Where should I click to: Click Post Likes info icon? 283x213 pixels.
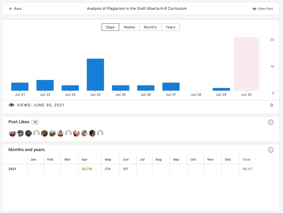click(x=271, y=122)
